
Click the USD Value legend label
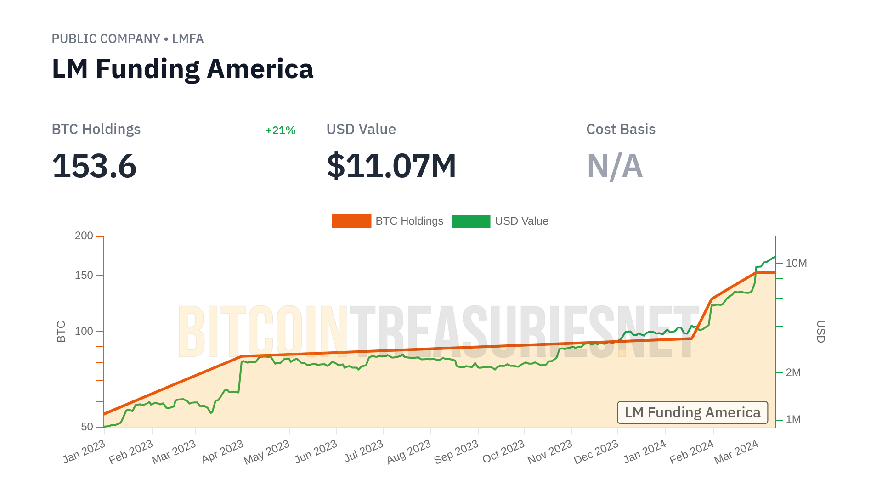click(x=521, y=221)
